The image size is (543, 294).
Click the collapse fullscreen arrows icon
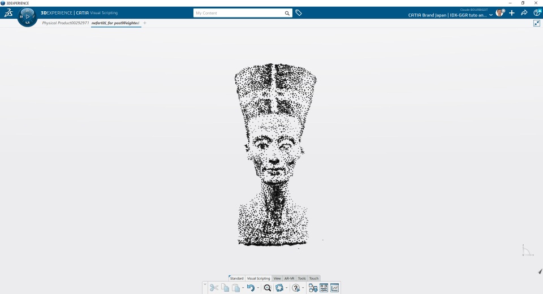tap(537, 23)
